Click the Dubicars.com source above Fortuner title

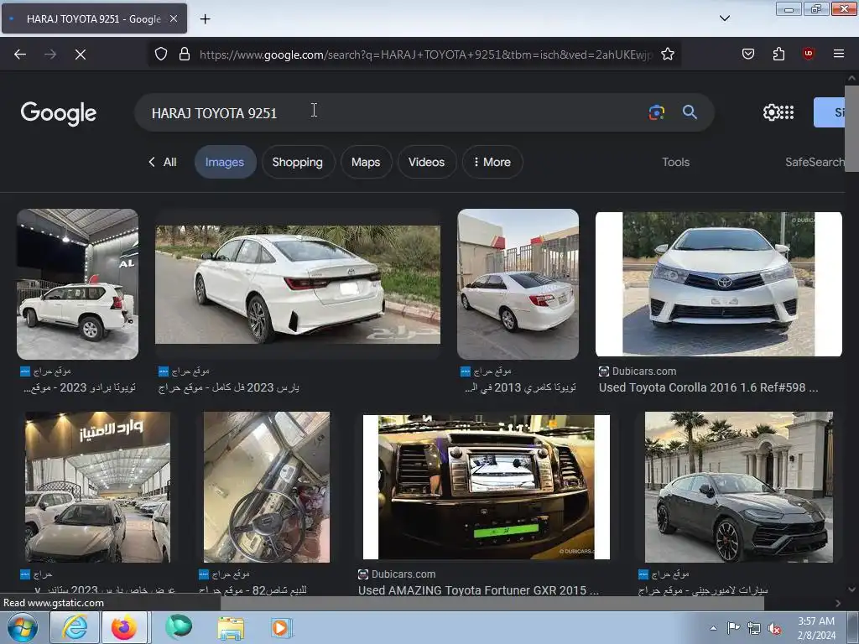pos(397,574)
